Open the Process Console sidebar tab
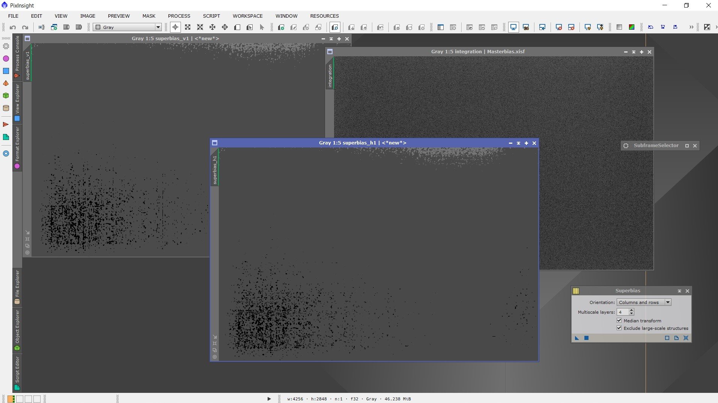Screen dimensions: 718x403 coord(17,57)
